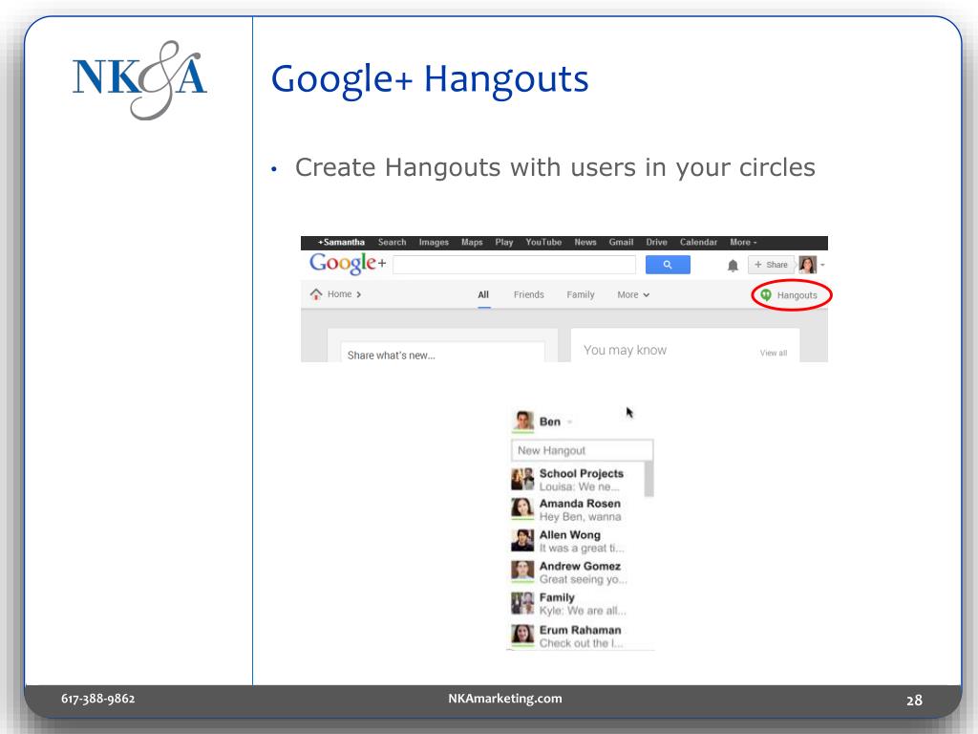The width and height of the screenshot is (978, 734).
Task: Expand the Home navigation chevron
Action: click(x=359, y=294)
